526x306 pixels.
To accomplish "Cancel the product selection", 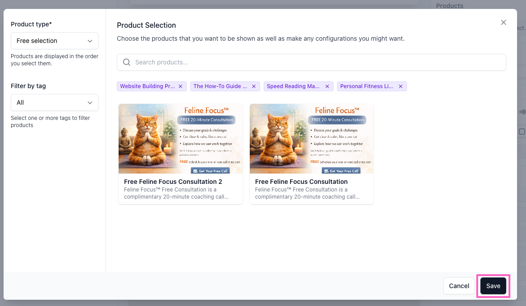I will tap(459, 286).
